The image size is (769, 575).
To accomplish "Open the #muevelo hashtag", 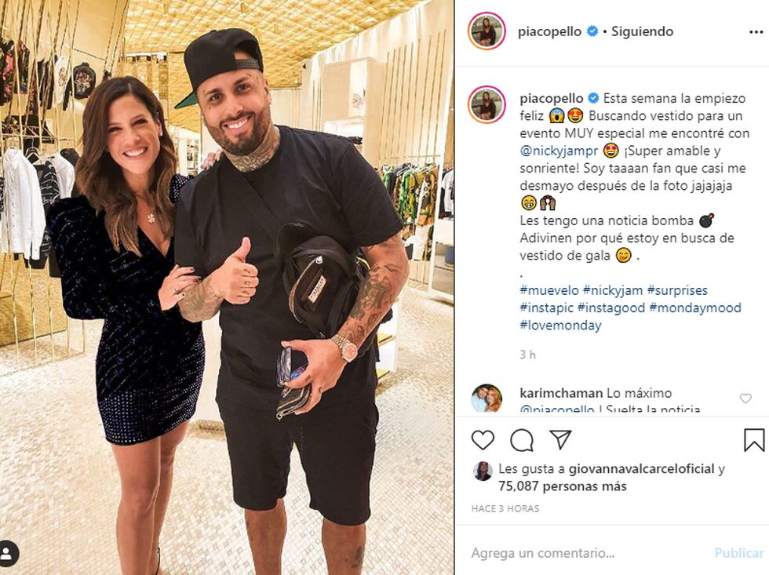I will point(549,290).
